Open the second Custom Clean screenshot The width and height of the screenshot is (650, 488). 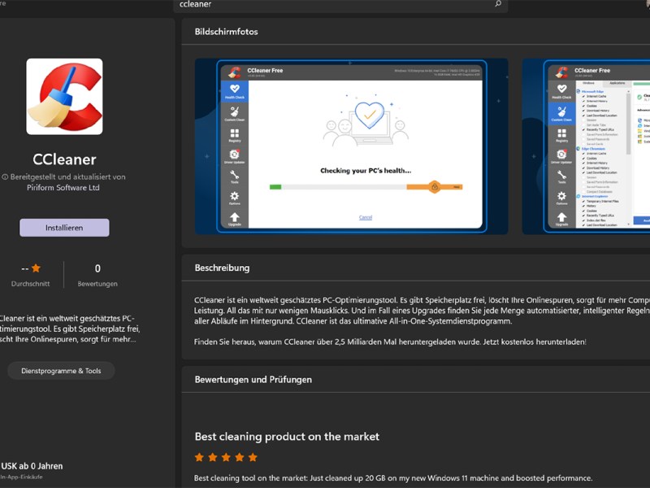point(586,146)
